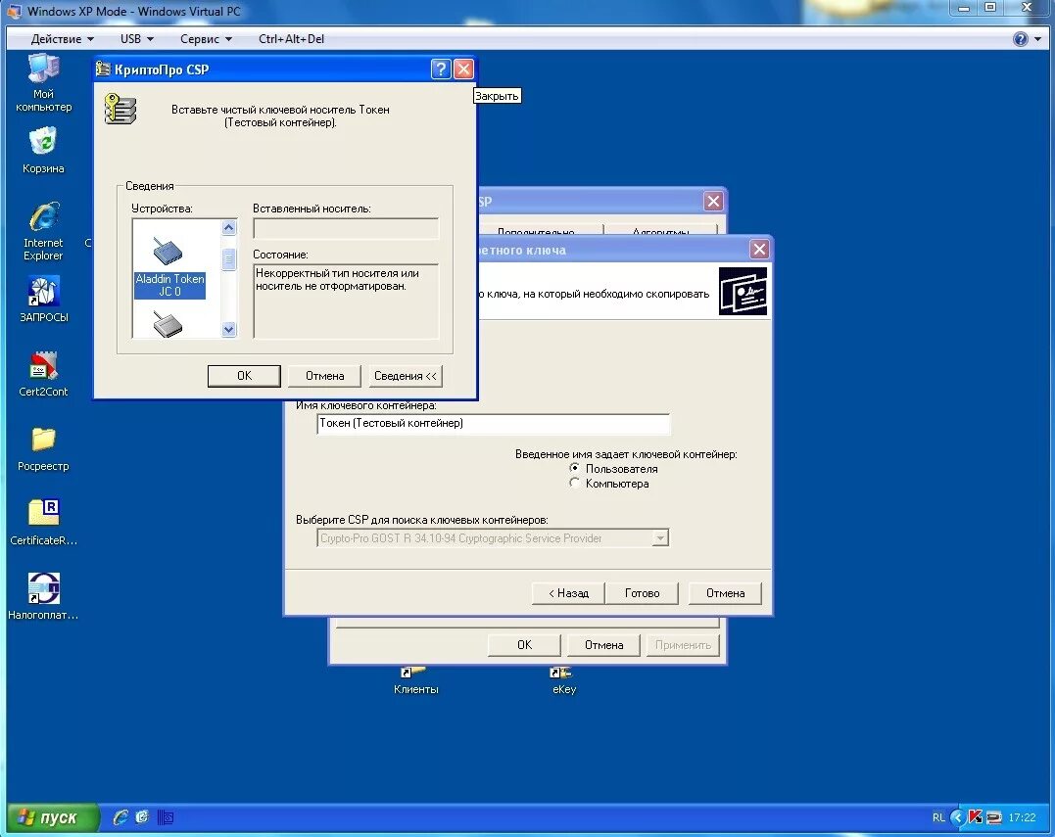Click the help question mark in КриптоПро CSP title bar

440,69
